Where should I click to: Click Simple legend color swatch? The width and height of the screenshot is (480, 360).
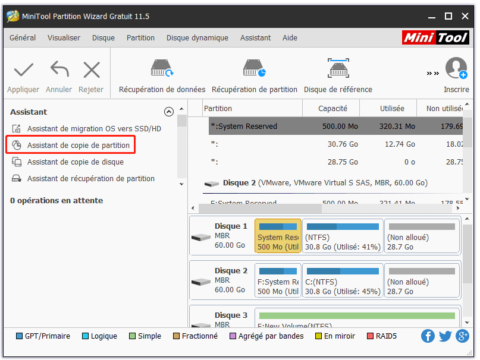132,336
